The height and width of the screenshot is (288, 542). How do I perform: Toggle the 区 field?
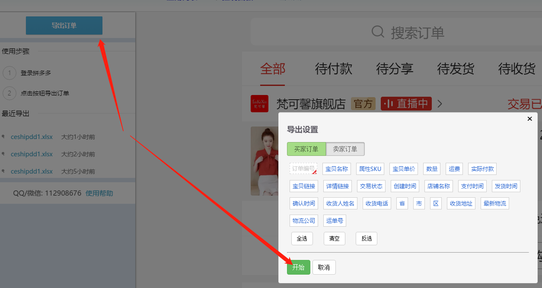(436, 203)
